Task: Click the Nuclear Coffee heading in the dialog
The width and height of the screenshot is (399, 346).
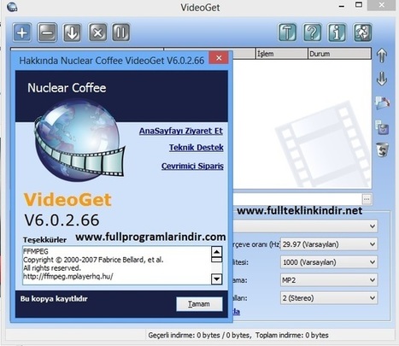Action: coord(67,88)
